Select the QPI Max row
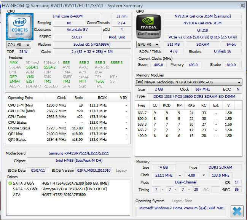The width and height of the screenshot is (247, 220). point(68,134)
